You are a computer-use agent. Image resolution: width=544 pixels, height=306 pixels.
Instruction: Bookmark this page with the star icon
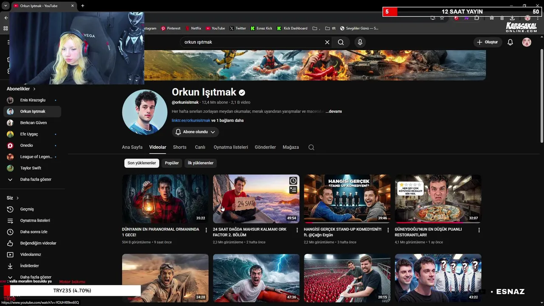coord(442,18)
